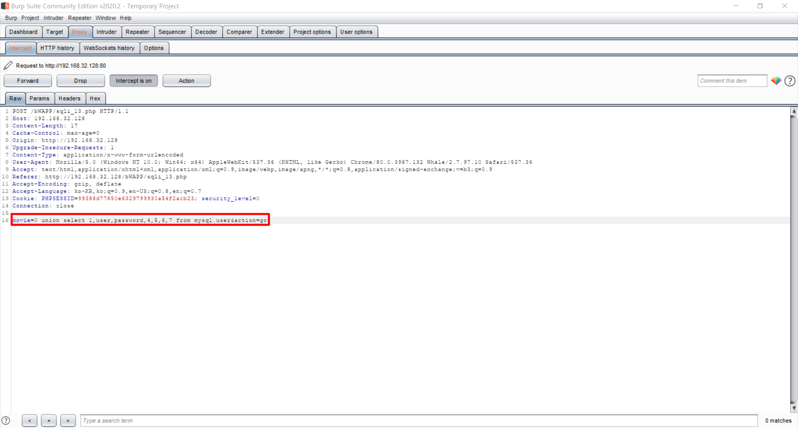Open the Action menu button
Viewport: 798px width, 428px height.
point(187,81)
